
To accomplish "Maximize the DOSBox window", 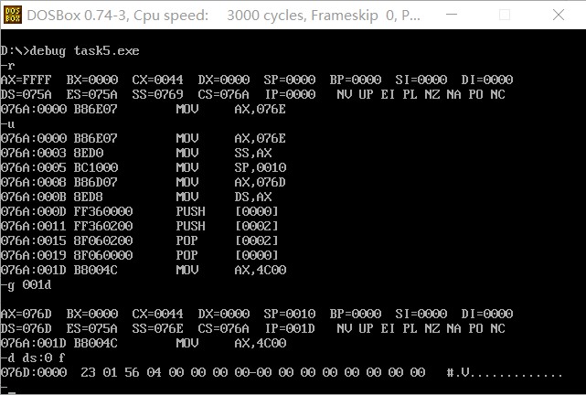I will click(x=505, y=15).
